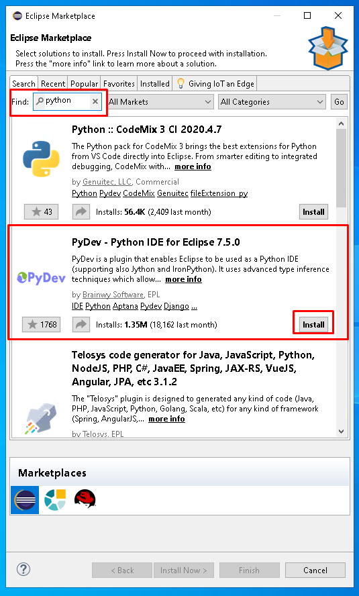
Task: Click the Django tag under PyDev
Action: [176, 306]
